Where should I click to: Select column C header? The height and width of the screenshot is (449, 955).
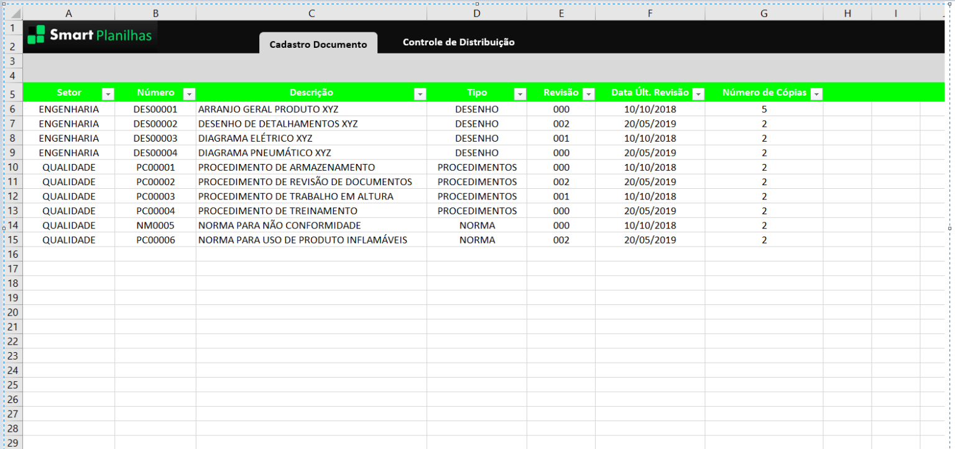pos(311,14)
